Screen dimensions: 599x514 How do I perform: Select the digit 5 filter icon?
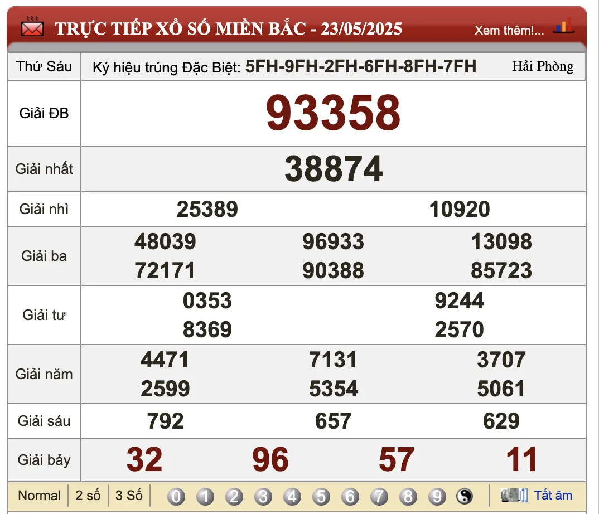(321, 495)
